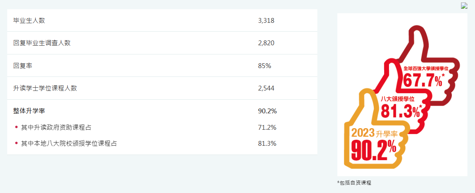The width and height of the screenshot is (475, 193).
Task: Click the 67.7% figure in the infographic
Action: pos(424,81)
